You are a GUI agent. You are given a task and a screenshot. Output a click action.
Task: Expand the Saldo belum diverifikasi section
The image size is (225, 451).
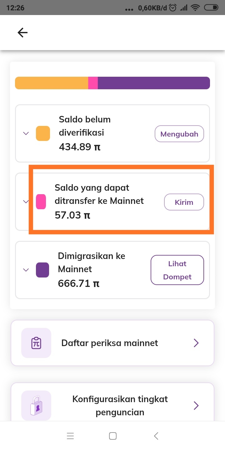click(26, 133)
